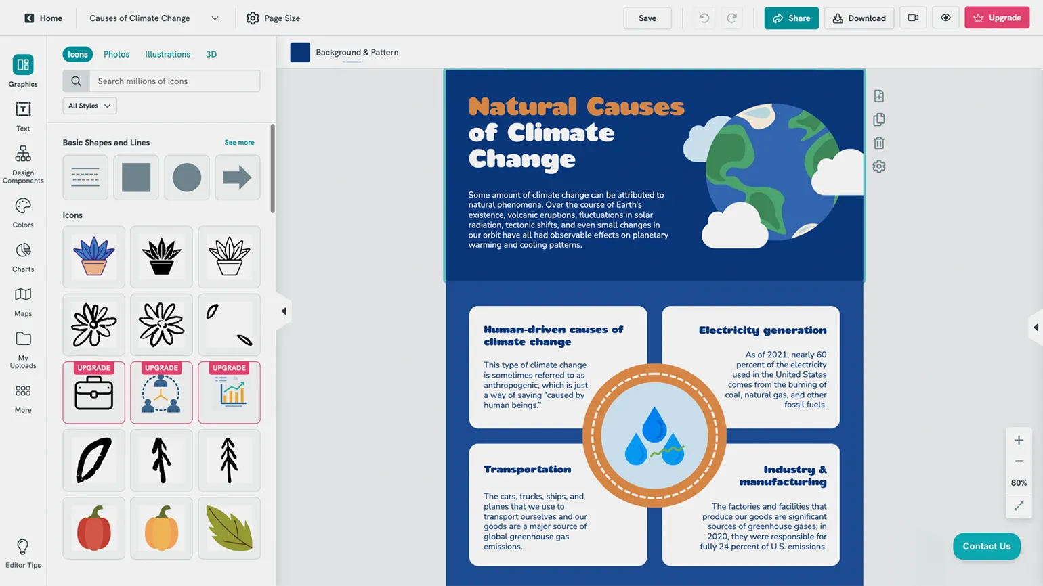Click the redo arrow icon
This screenshot has width=1043, height=586.
coord(731,18)
